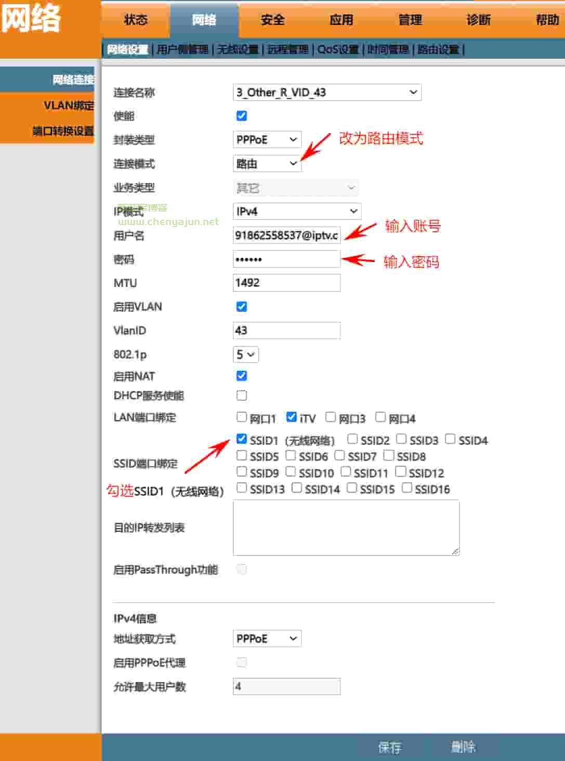Check the SSID3 checkbox
This screenshot has height=761, width=565.
(401, 439)
